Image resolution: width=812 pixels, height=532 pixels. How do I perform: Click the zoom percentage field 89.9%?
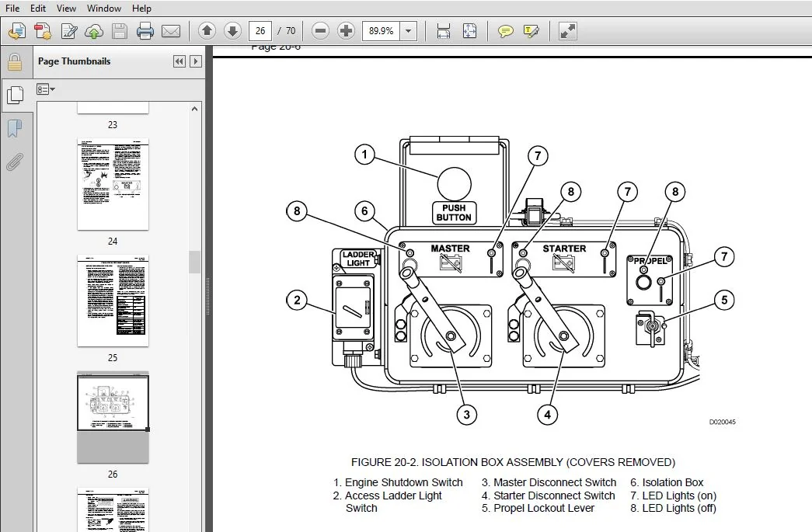(x=382, y=30)
